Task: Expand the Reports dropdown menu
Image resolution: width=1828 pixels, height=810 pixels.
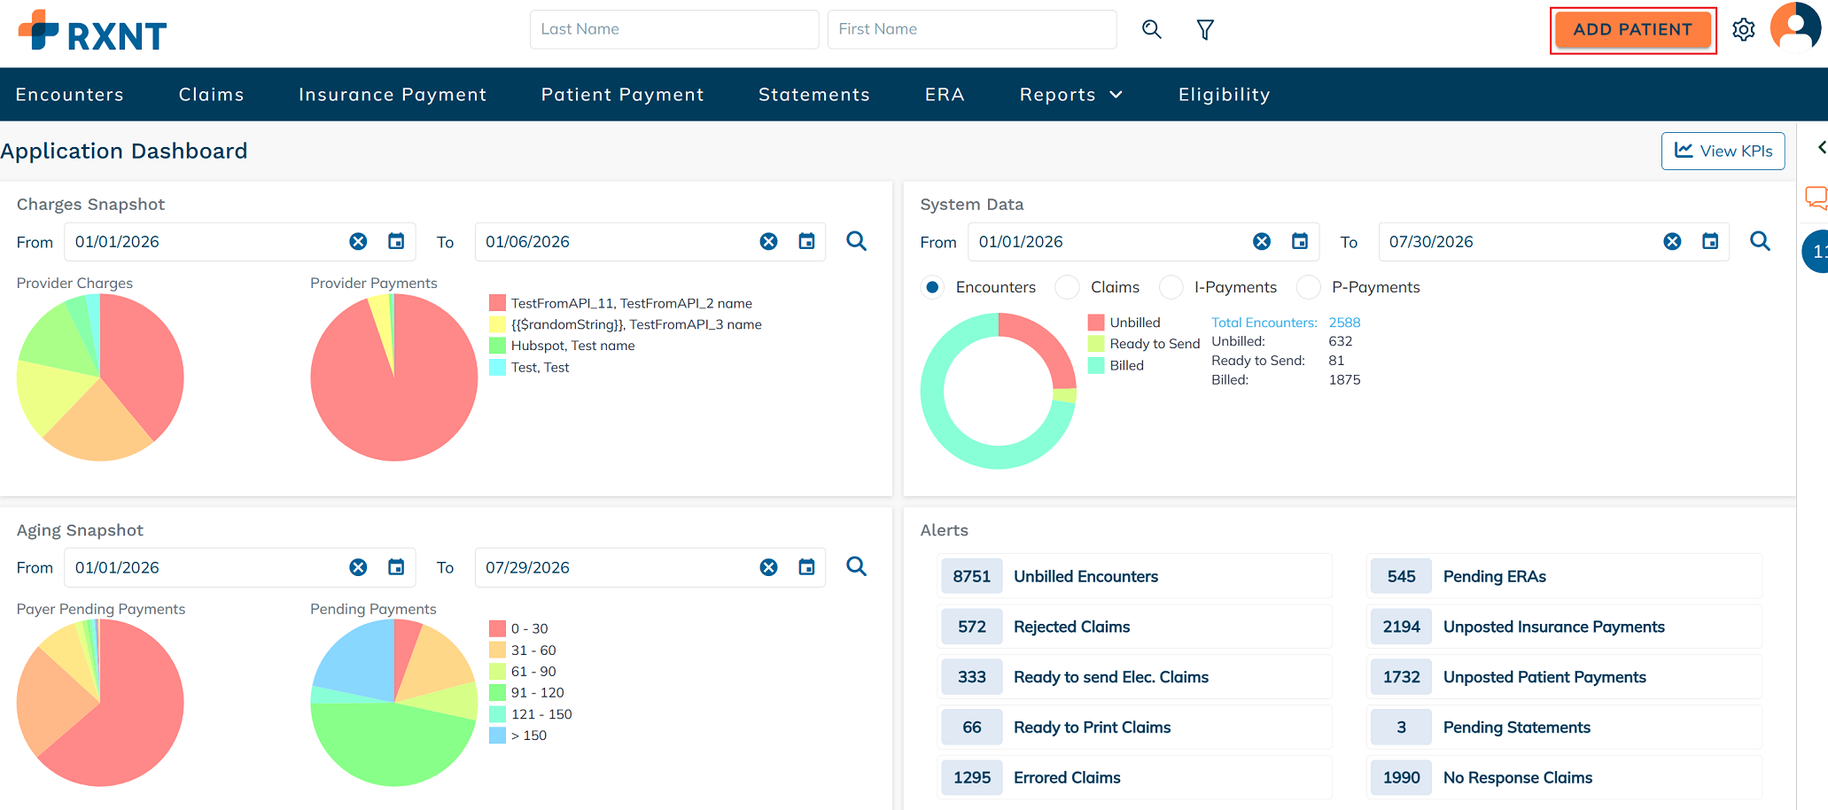Action: pos(1071,95)
